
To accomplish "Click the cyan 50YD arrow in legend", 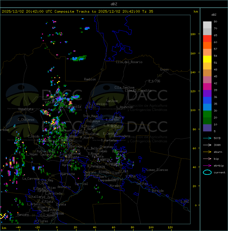I will pyautogui.click(x=207, y=138).
